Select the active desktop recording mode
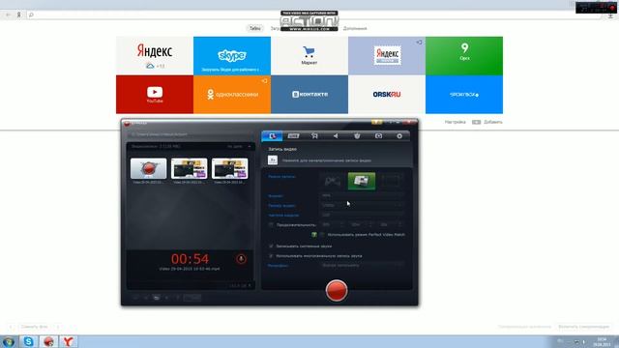The width and height of the screenshot is (619, 348). [x=361, y=181]
